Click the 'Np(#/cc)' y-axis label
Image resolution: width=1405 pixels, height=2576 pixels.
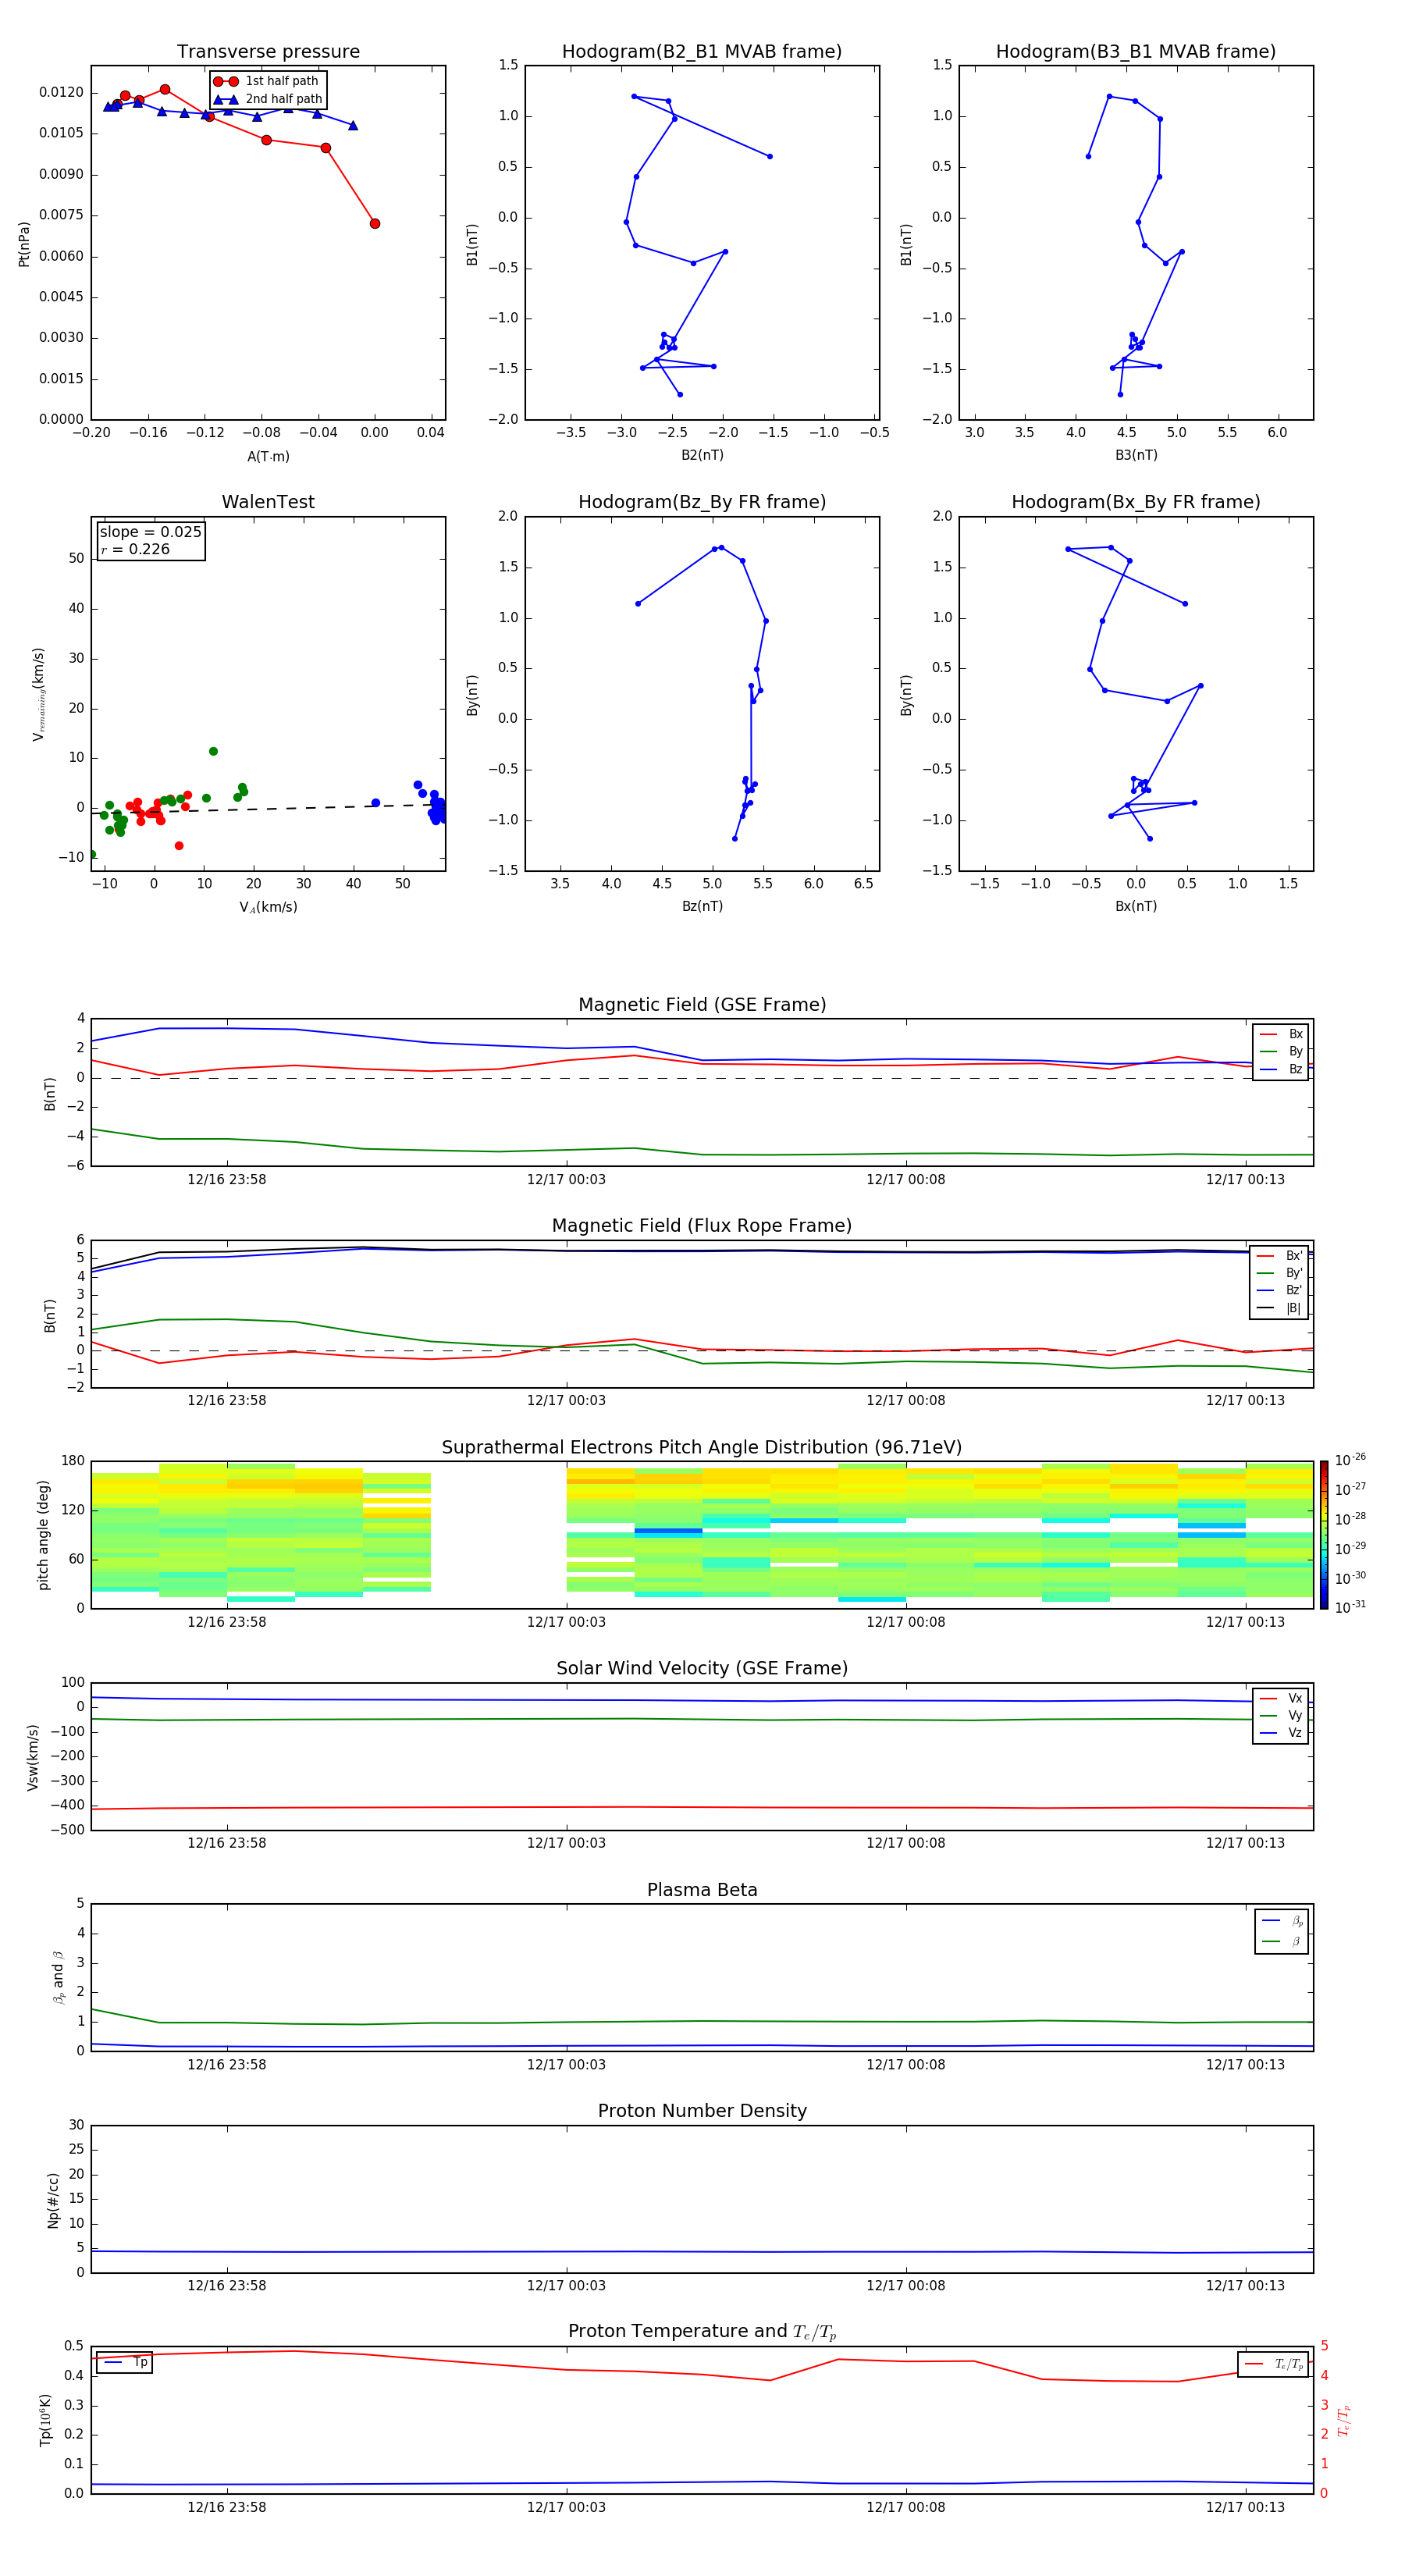coord(53,2200)
